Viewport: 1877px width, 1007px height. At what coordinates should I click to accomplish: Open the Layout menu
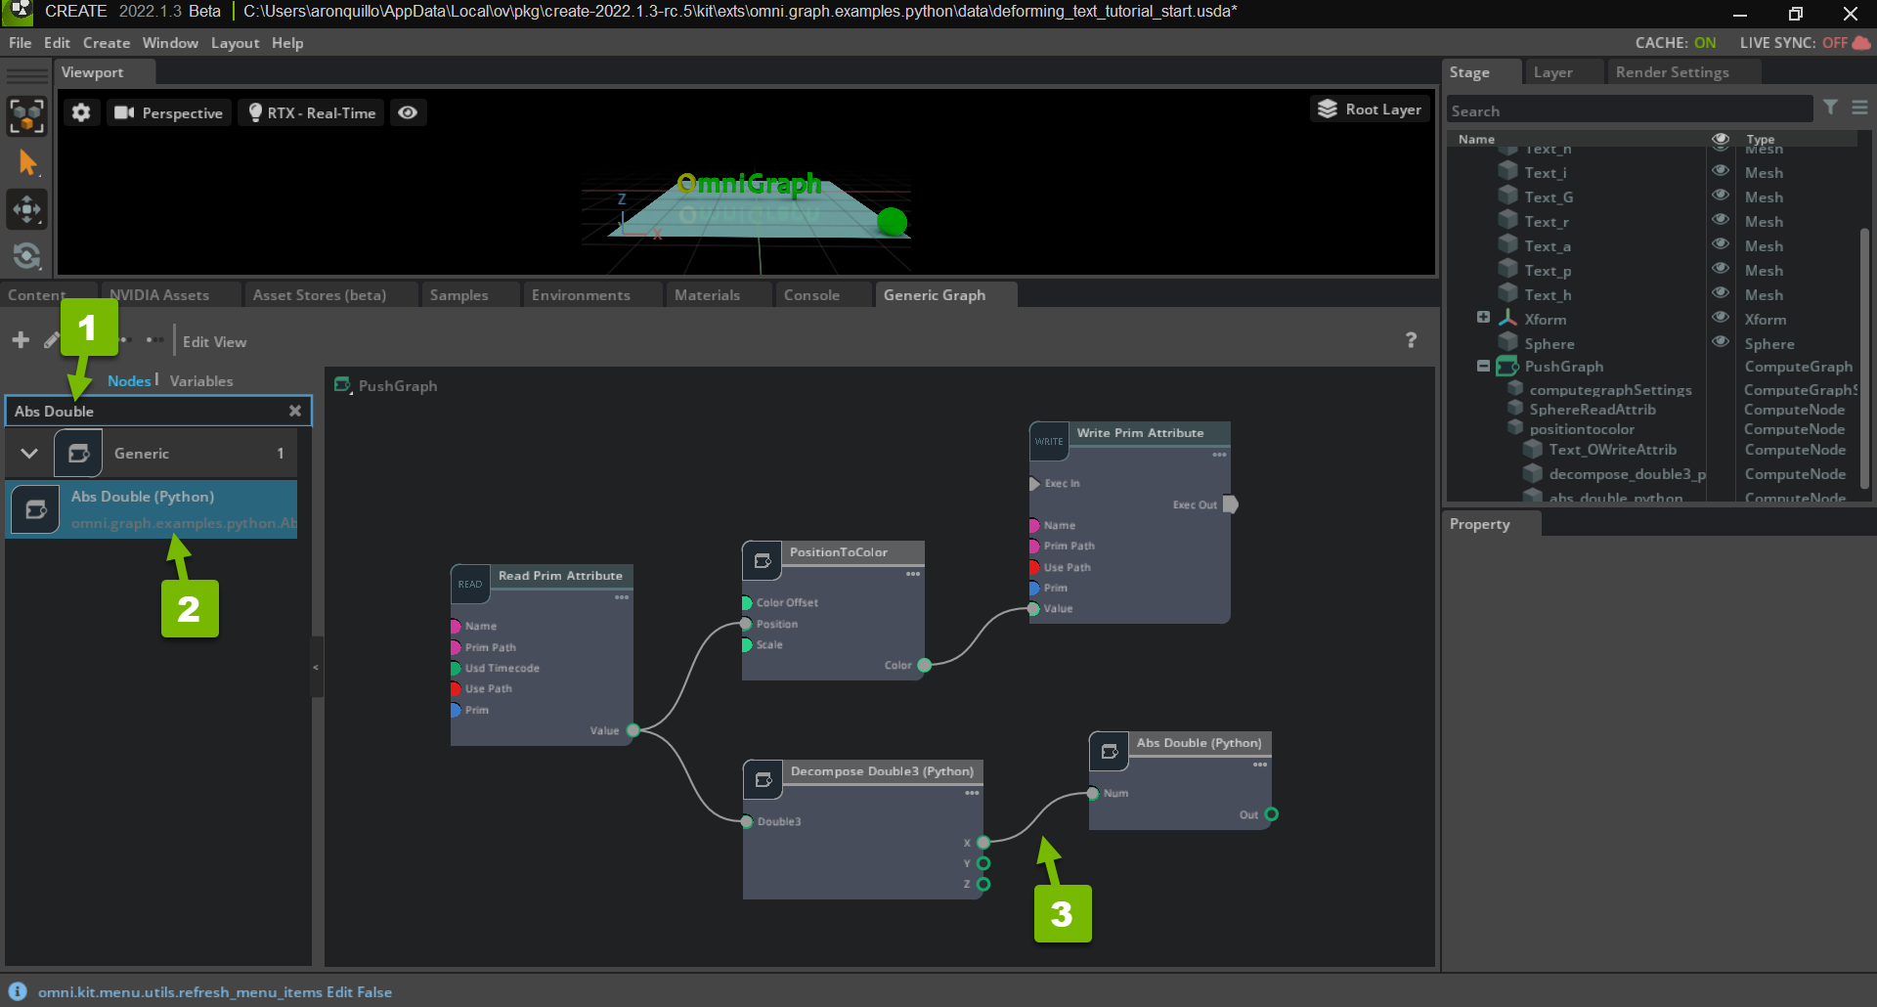coord(235,43)
